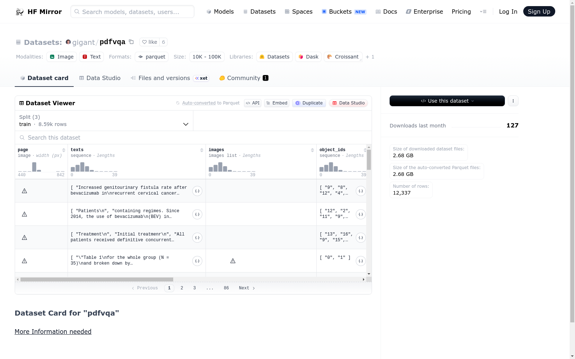Sort by the images column

(x=312, y=150)
